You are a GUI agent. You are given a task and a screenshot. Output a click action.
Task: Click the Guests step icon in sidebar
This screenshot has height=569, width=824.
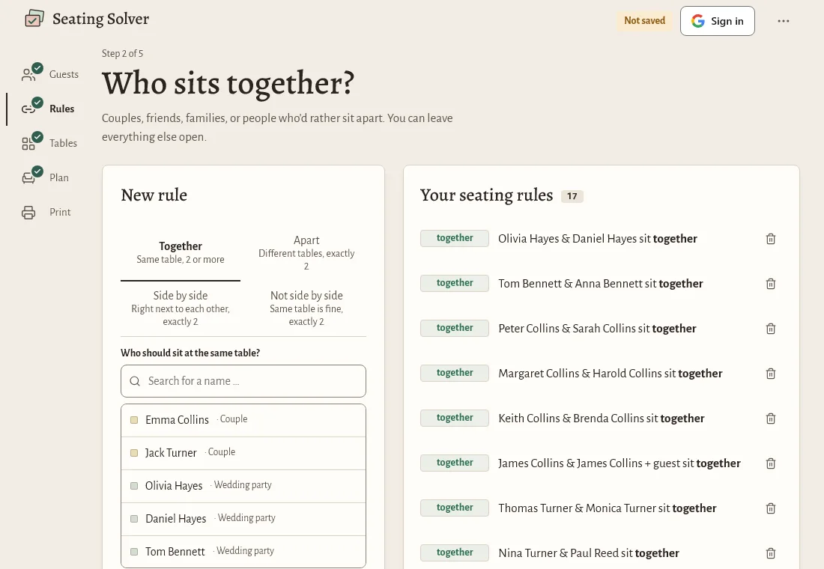click(29, 75)
